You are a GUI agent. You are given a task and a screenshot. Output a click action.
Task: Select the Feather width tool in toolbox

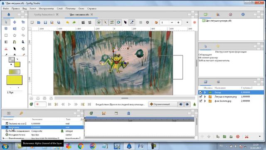[15, 49]
